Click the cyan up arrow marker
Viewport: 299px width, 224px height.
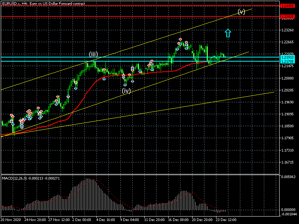pyautogui.click(x=228, y=33)
